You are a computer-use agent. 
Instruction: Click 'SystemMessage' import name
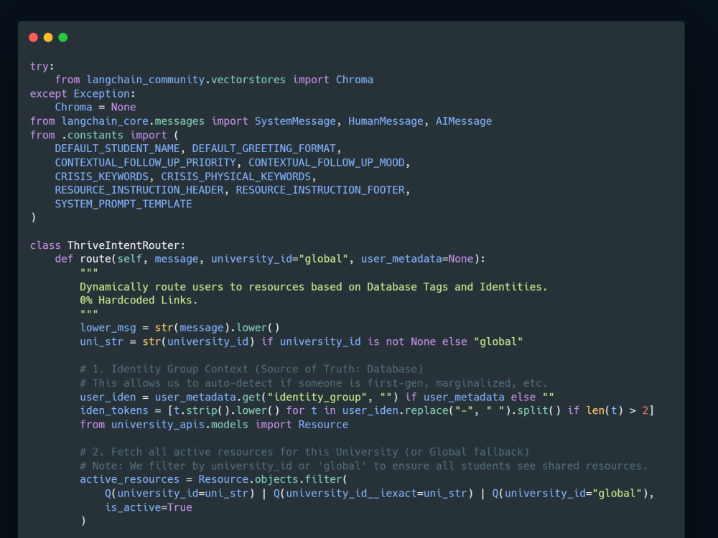(295, 121)
